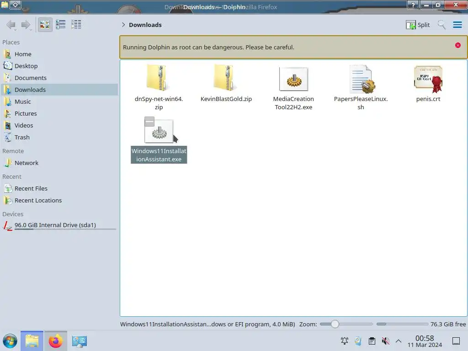
Task: Click the Show Desktop button
Action: point(456,341)
